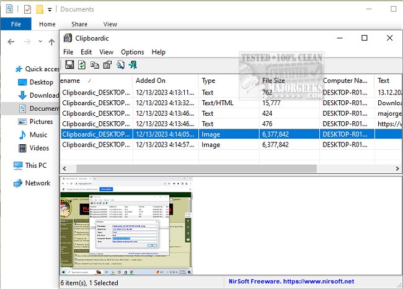Select the Text/HTML clipboard entry row

[186, 103]
